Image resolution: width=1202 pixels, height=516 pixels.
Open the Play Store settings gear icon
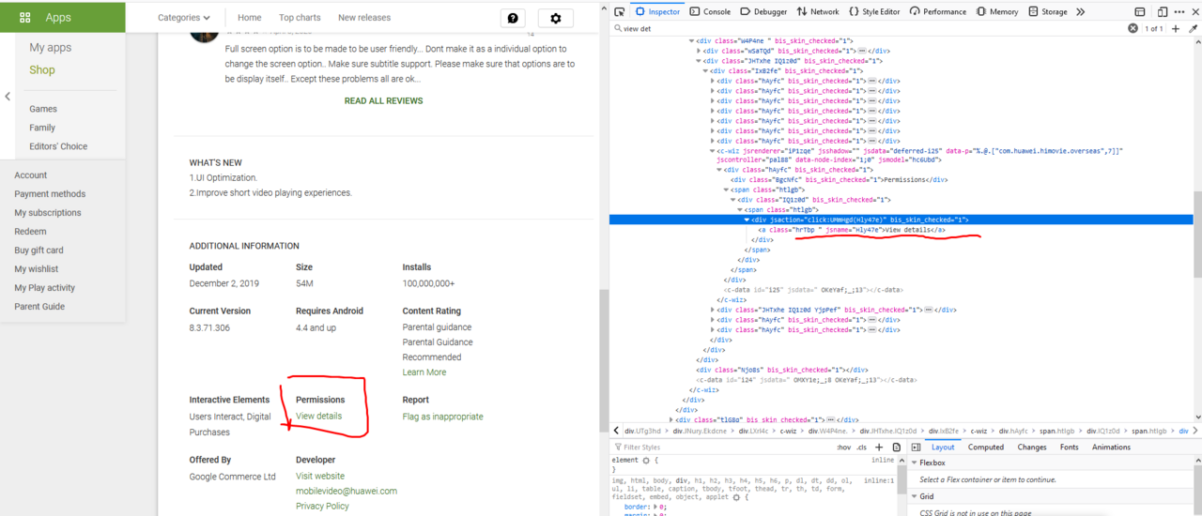coord(556,18)
